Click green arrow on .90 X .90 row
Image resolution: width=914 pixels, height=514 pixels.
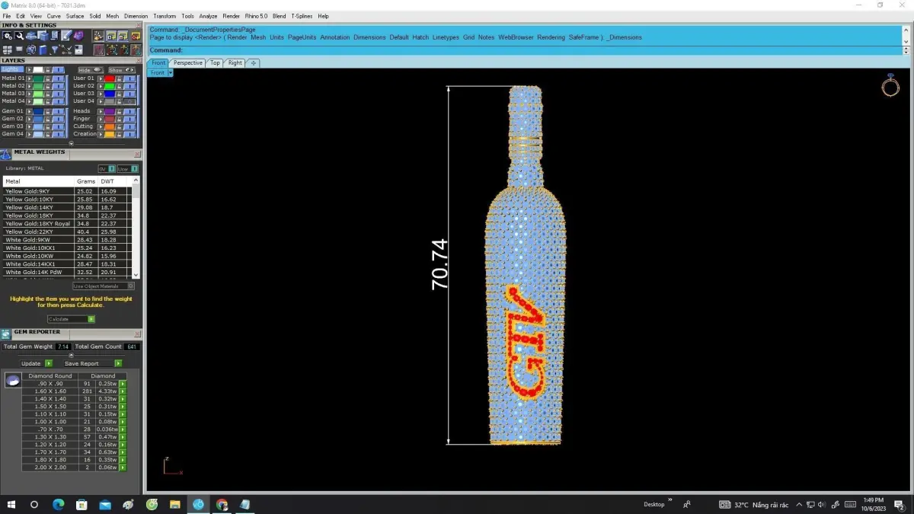[x=123, y=384]
